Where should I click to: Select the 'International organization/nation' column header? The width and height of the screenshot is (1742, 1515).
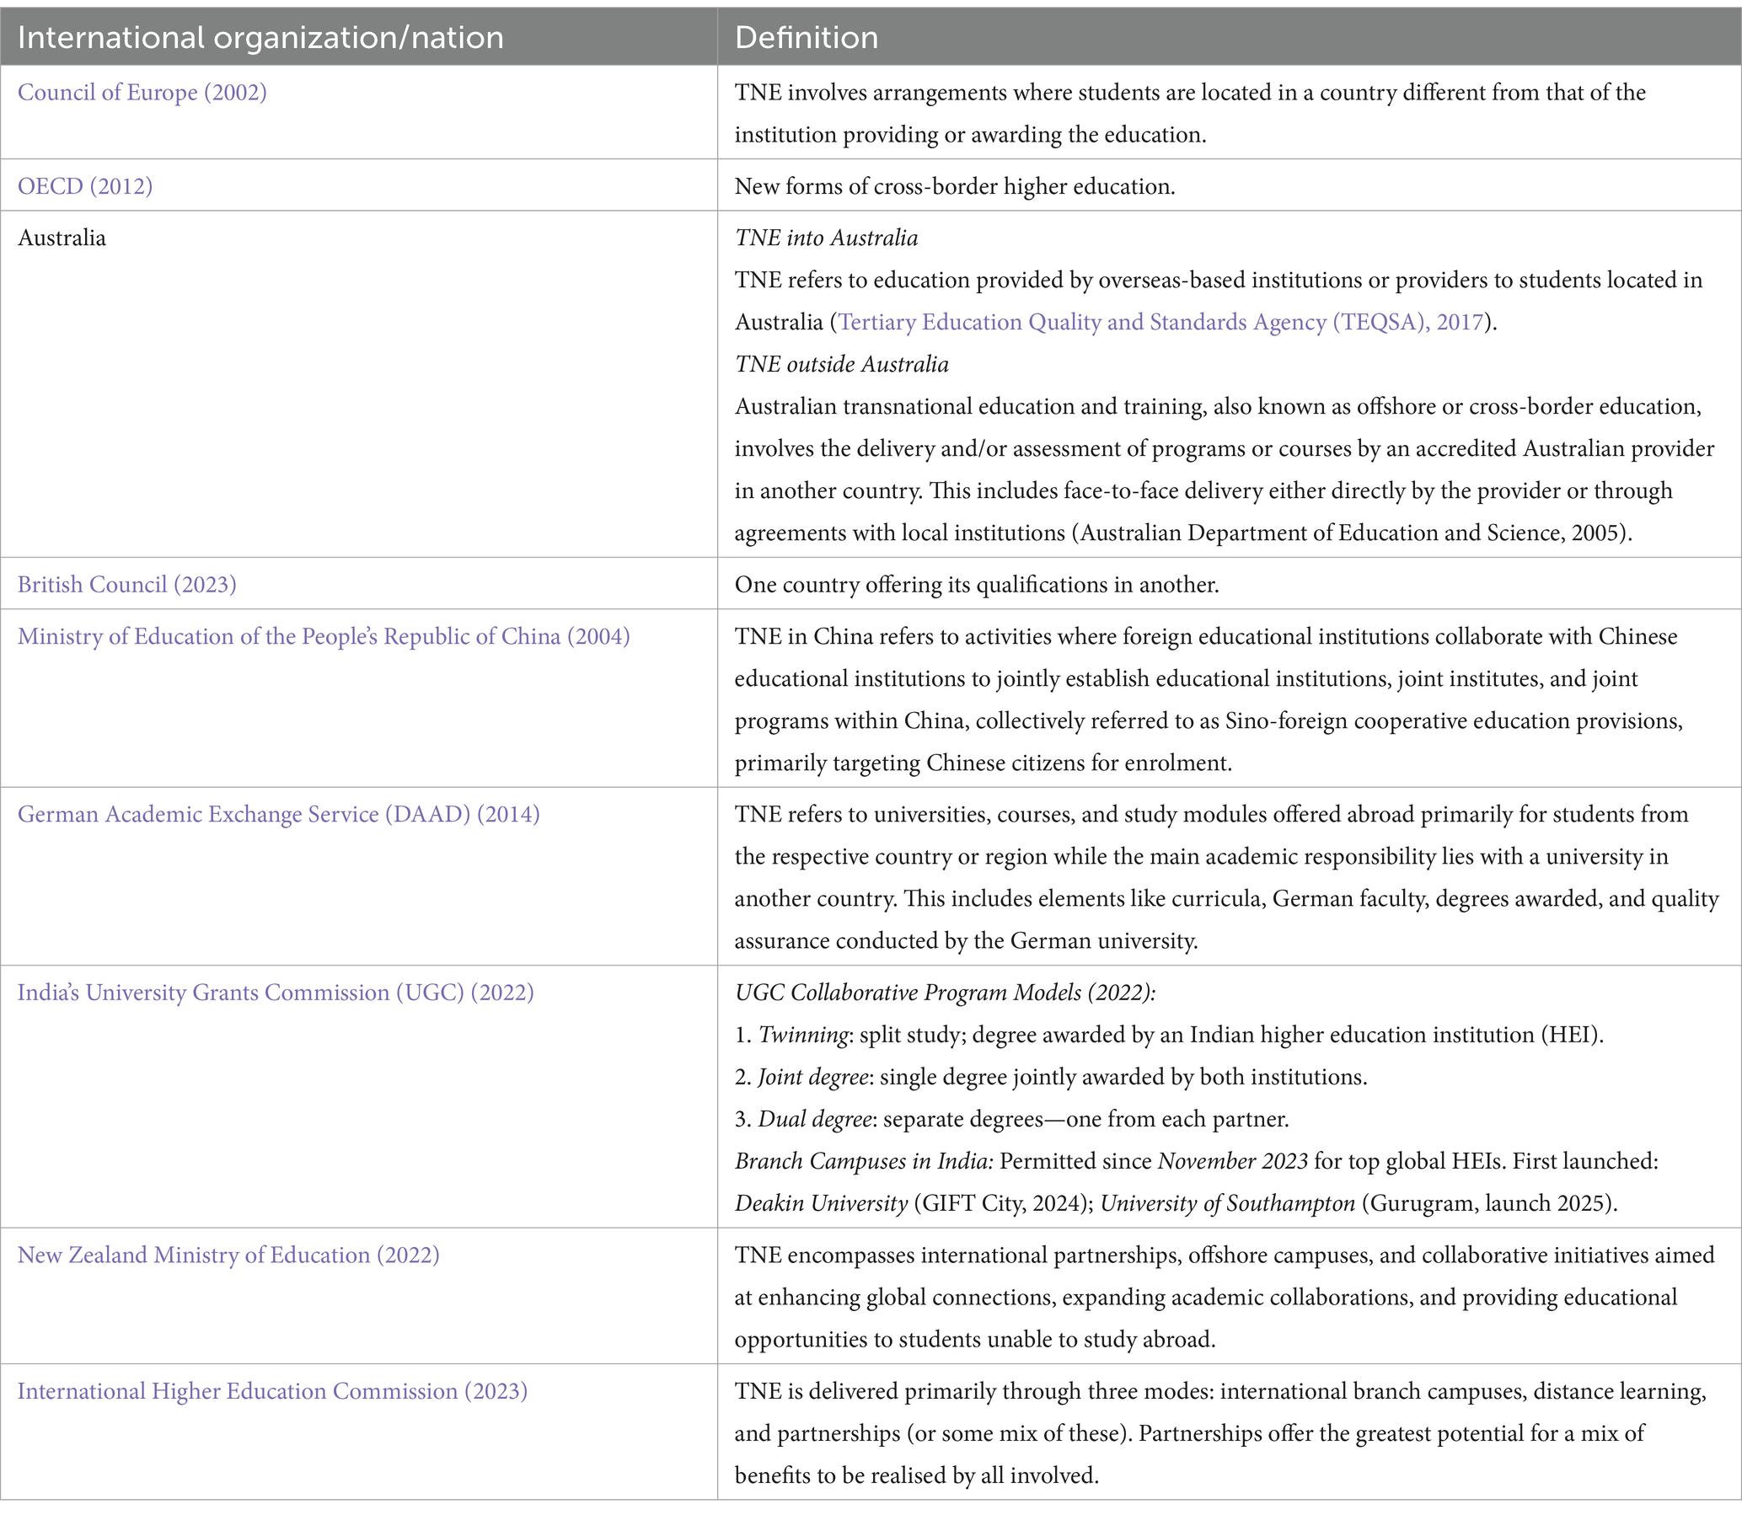point(260,38)
